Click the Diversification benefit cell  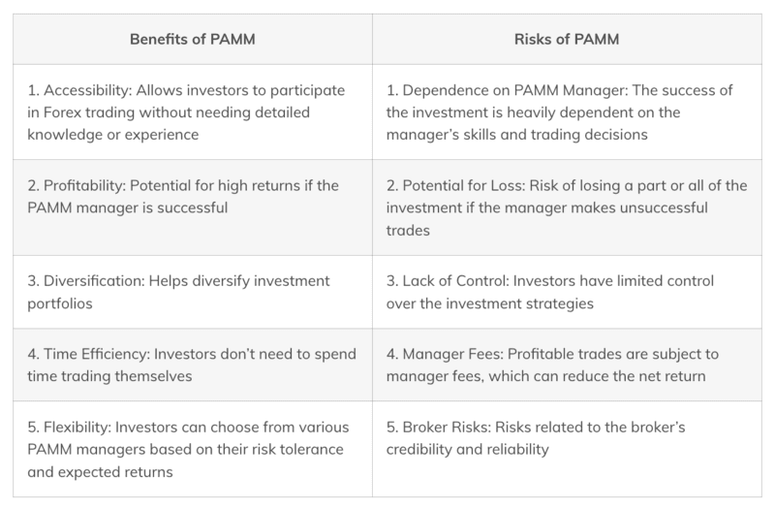point(193,292)
